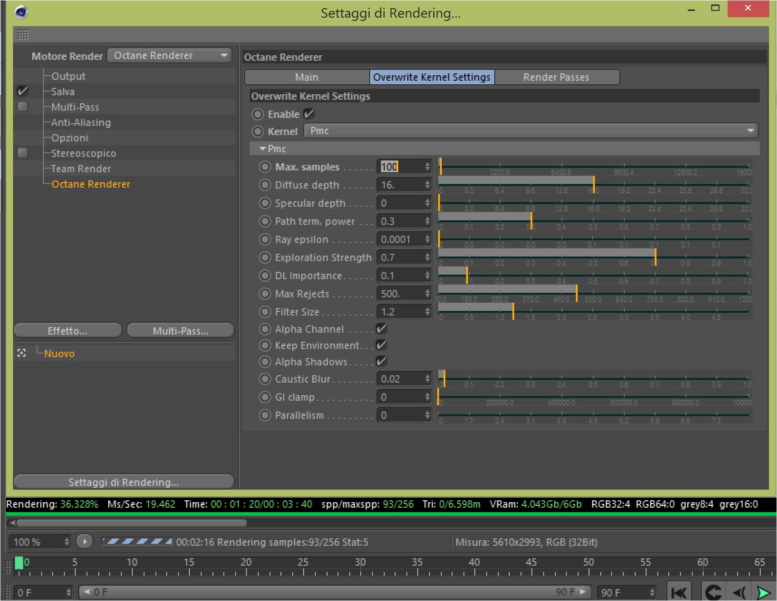Play the animation forward
Image resolution: width=777 pixels, height=601 pixels.
pos(764,592)
